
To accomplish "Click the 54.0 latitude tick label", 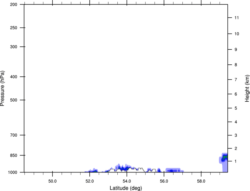I will pos(127,181).
